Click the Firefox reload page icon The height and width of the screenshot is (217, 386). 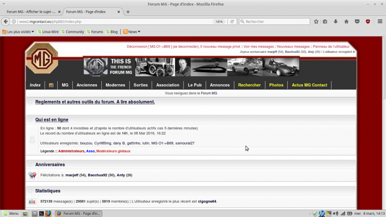tap(232, 22)
